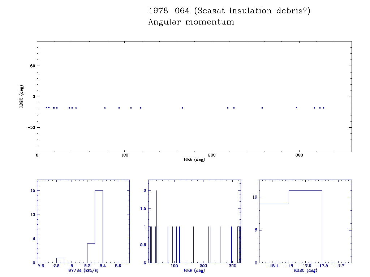Viewport: 370px width, 277px height.
Task: Select the 'Angular momentum' subtitle text
Action: click(x=191, y=22)
